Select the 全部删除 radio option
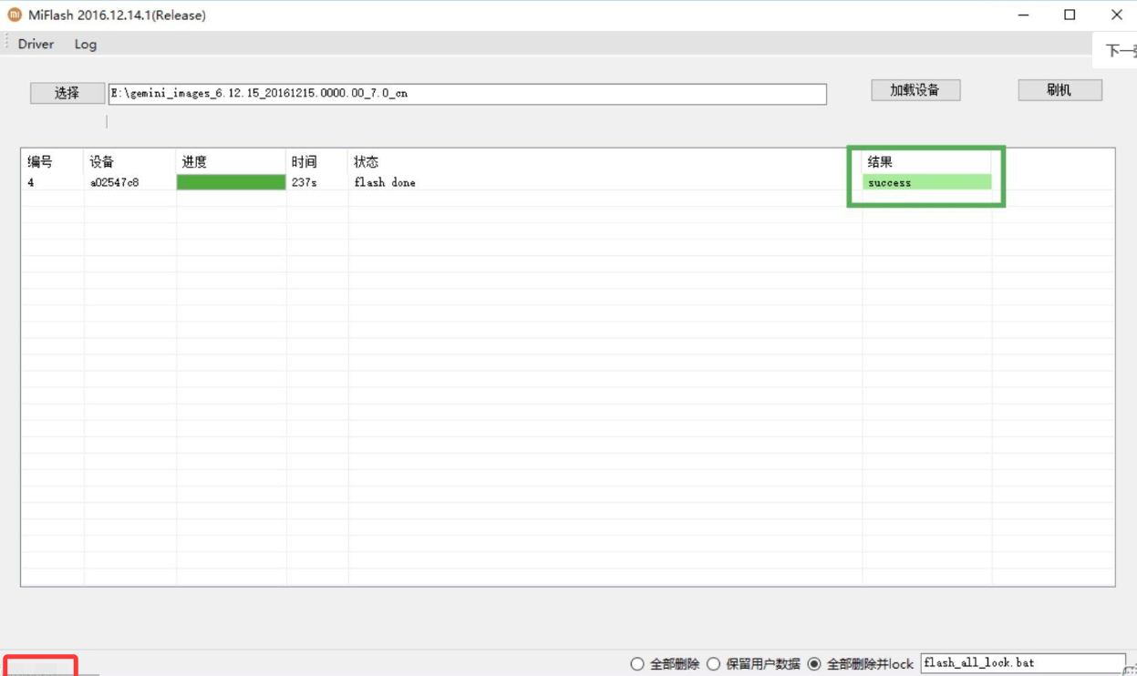The width and height of the screenshot is (1137, 676). tap(666, 664)
